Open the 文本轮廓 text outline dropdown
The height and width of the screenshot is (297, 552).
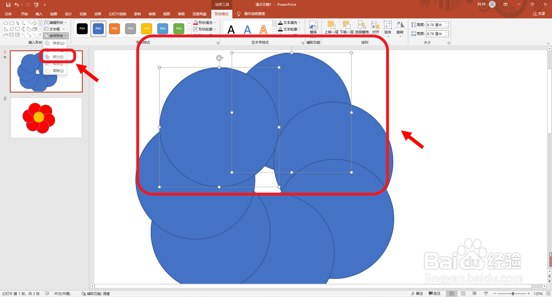coord(289,29)
